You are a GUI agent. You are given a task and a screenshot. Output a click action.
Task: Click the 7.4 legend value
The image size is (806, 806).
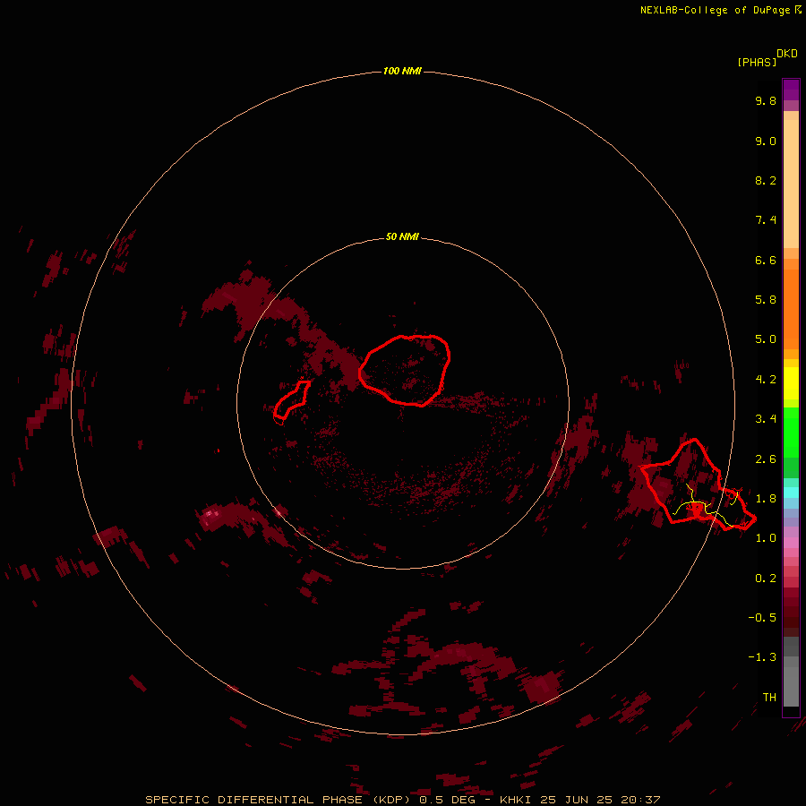click(x=766, y=220)
